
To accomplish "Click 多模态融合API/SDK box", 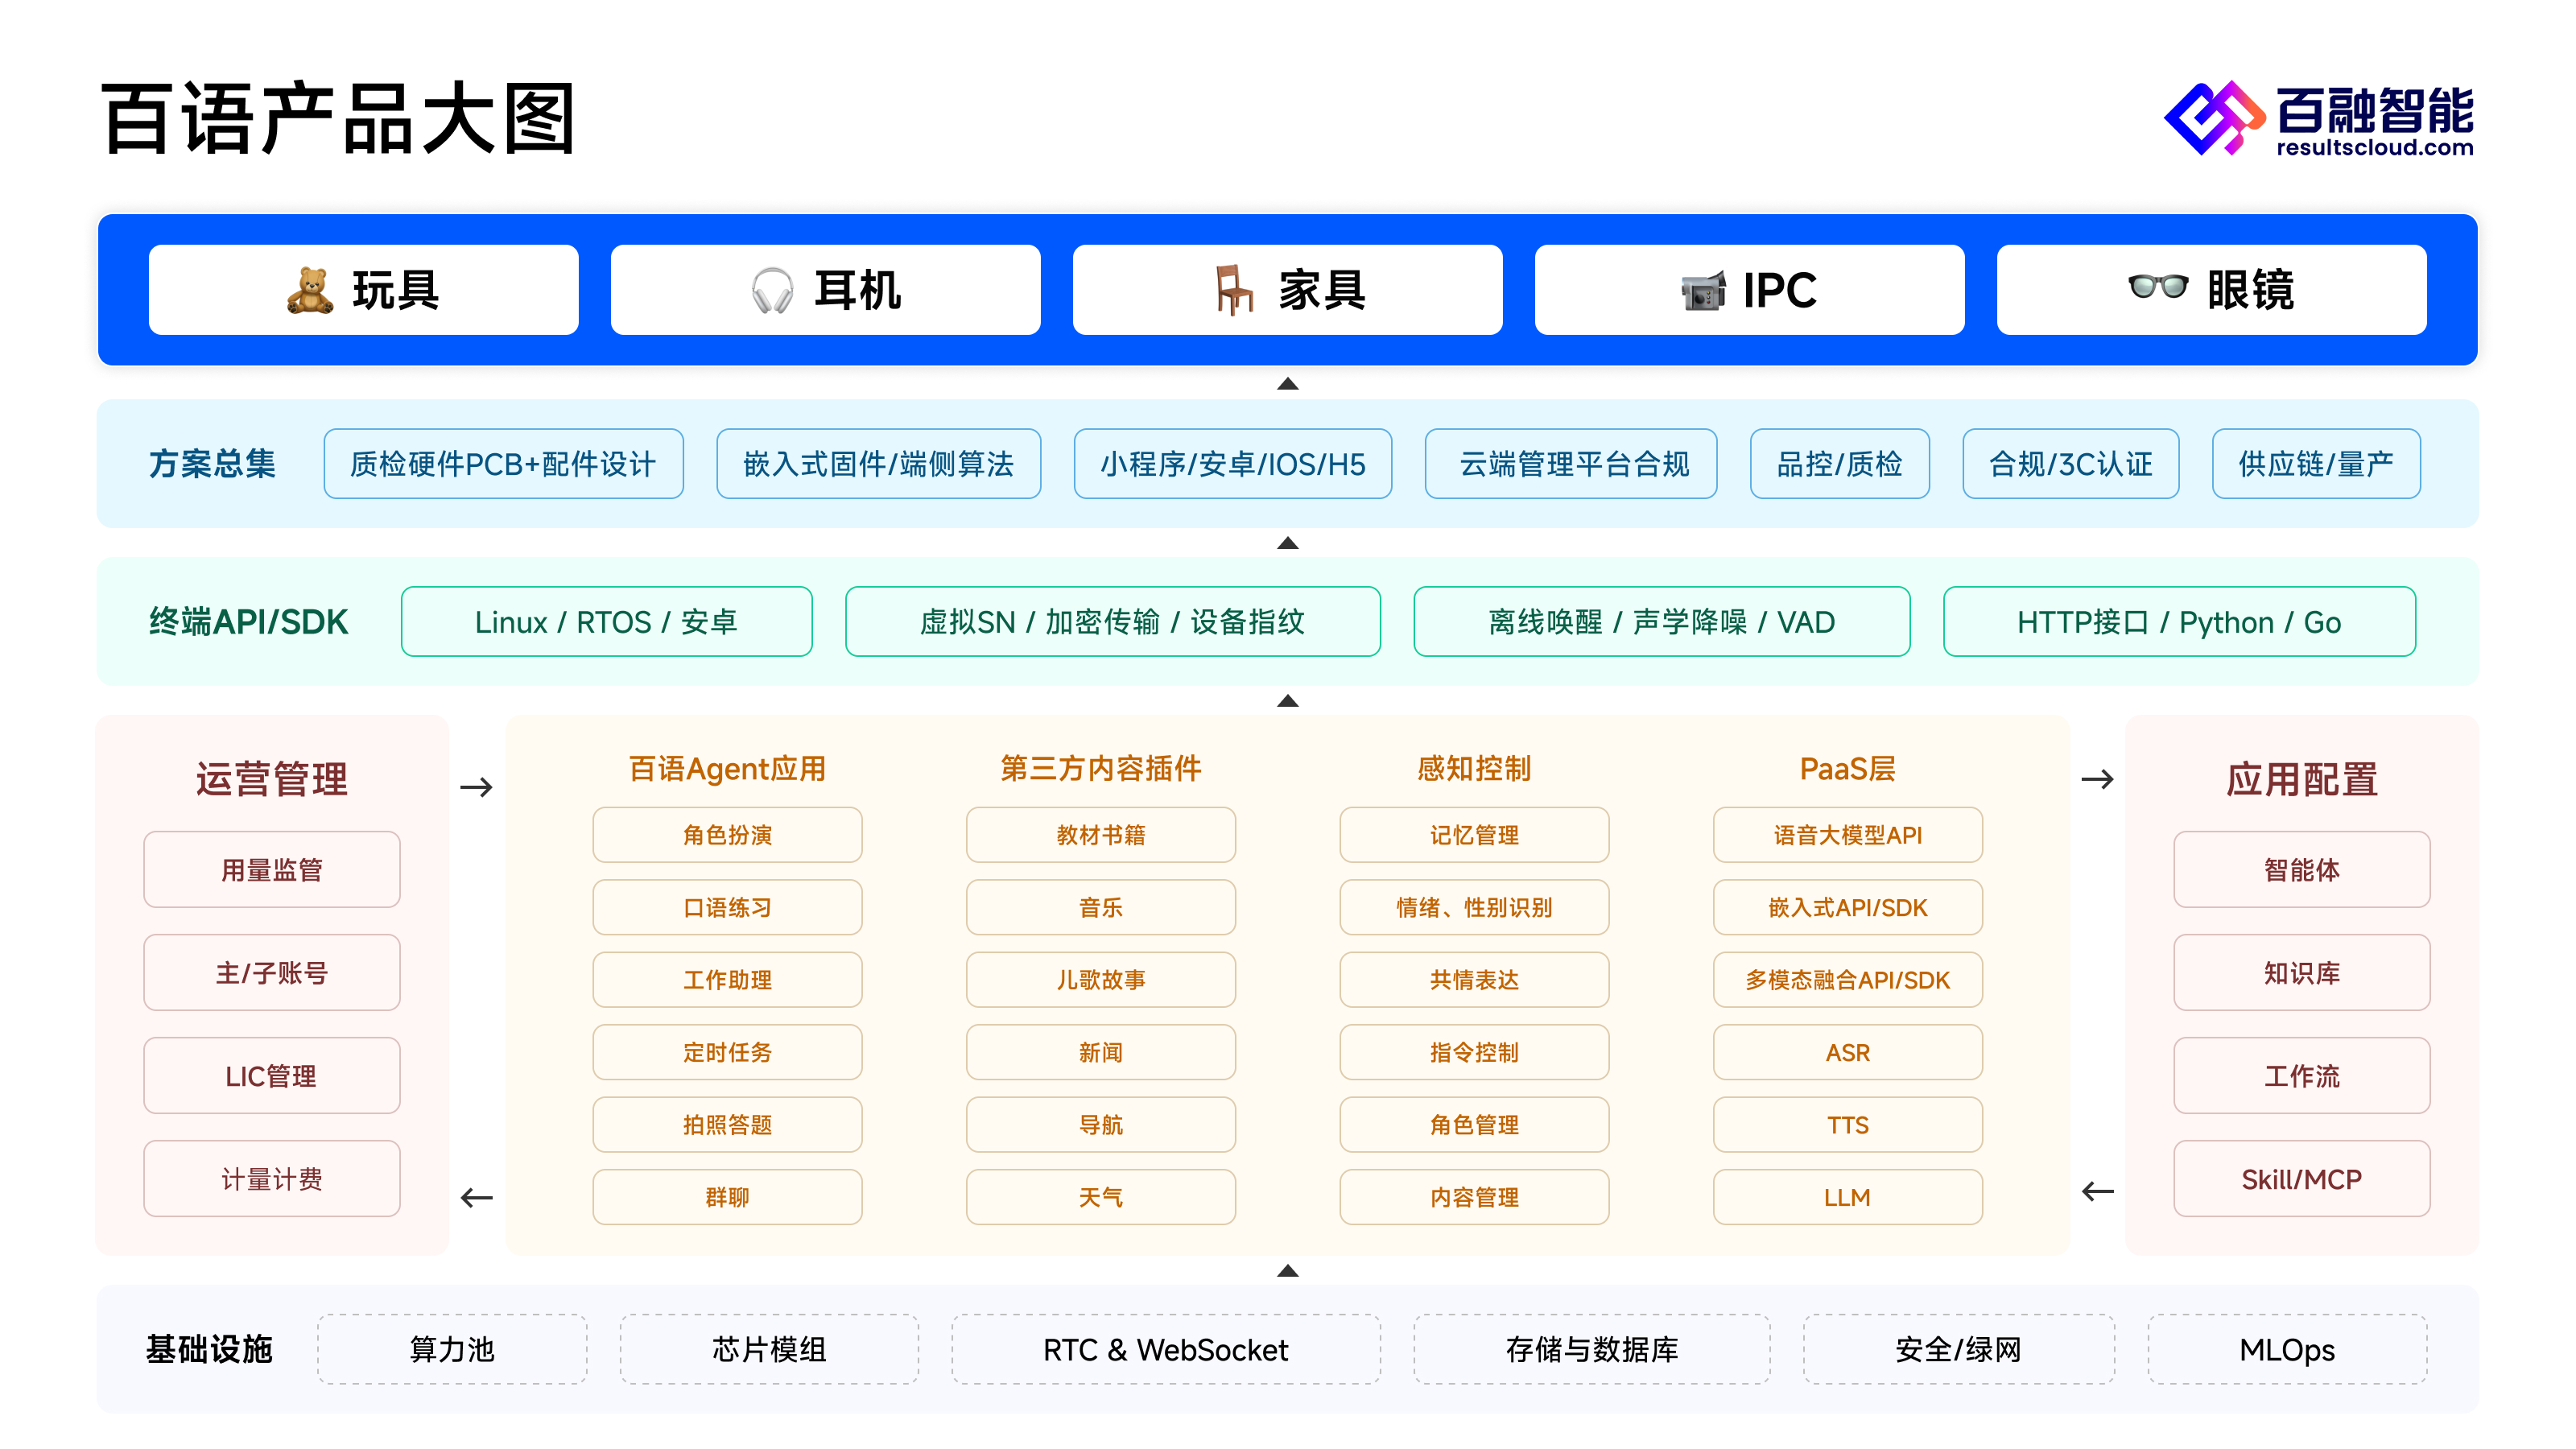I will pyautogui.click(x=1848, y=980).
